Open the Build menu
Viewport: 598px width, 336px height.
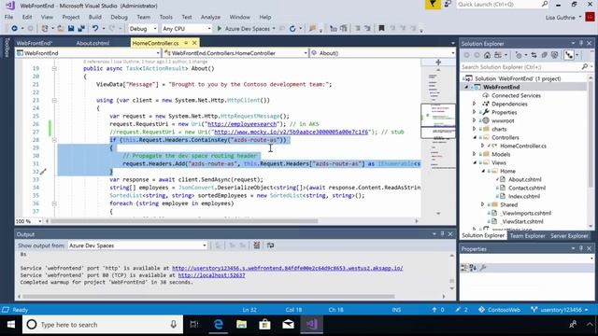tap(95, 17)
